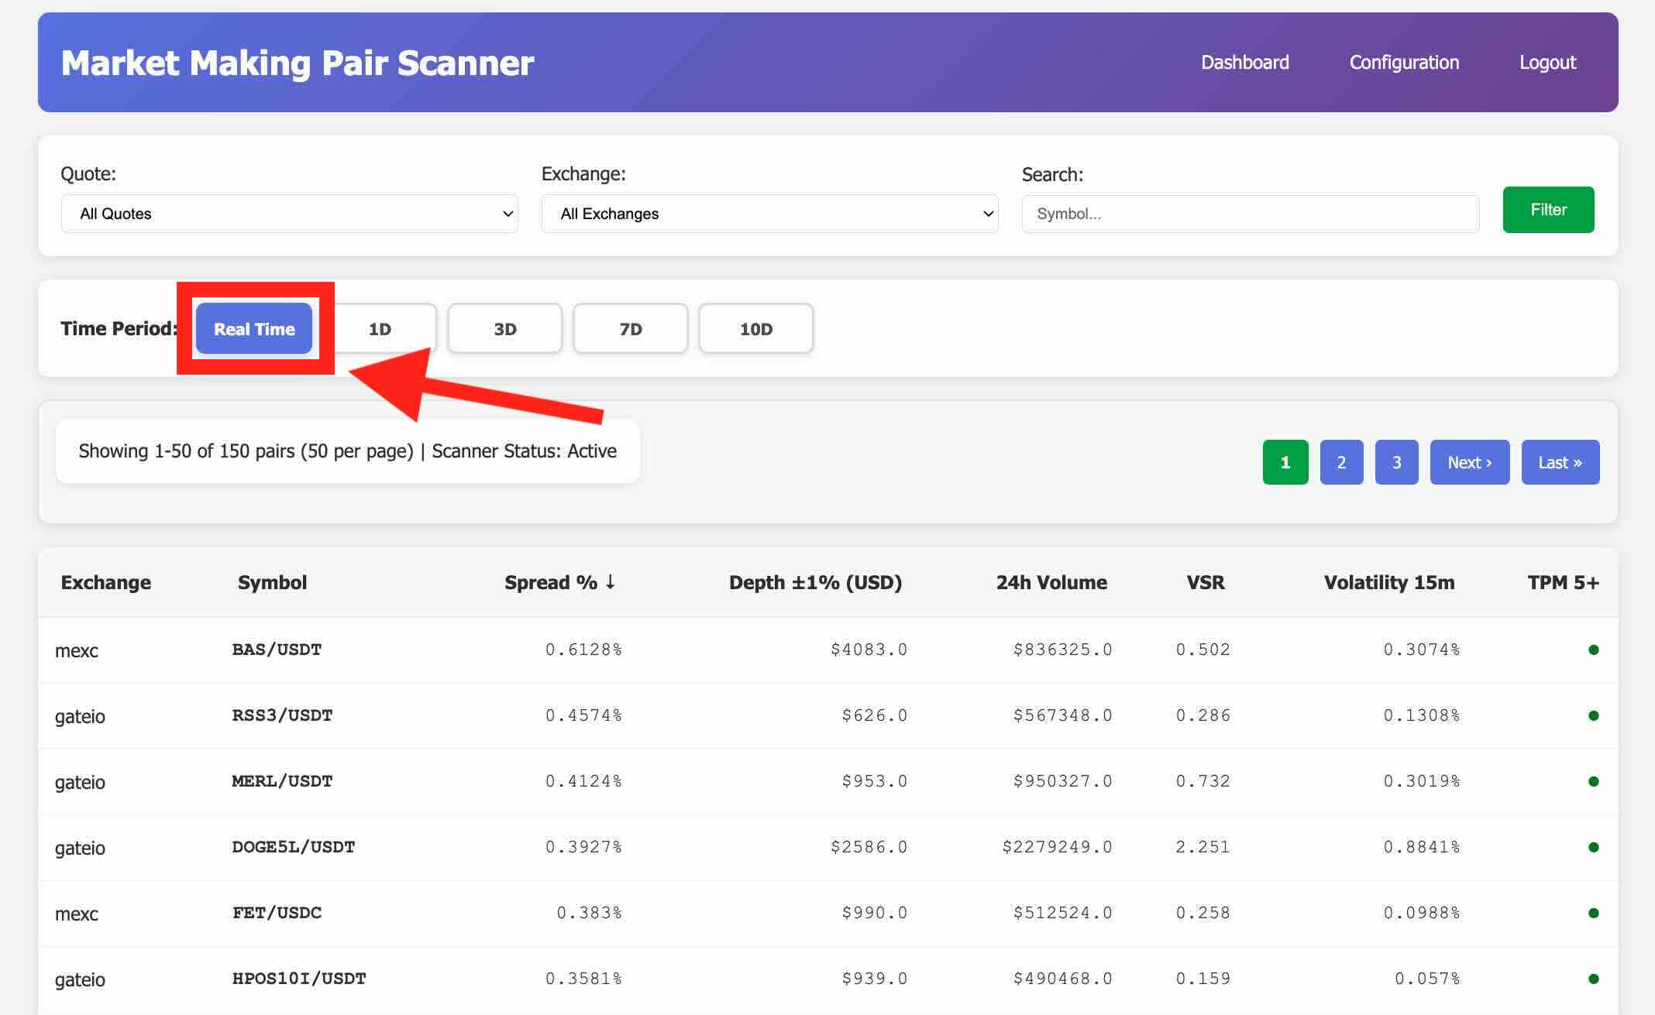Go to page 1

(x=1285, y=462)
